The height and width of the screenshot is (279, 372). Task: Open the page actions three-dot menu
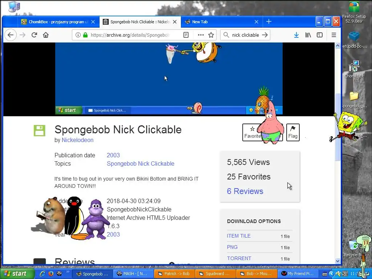(x=201, y=35)
